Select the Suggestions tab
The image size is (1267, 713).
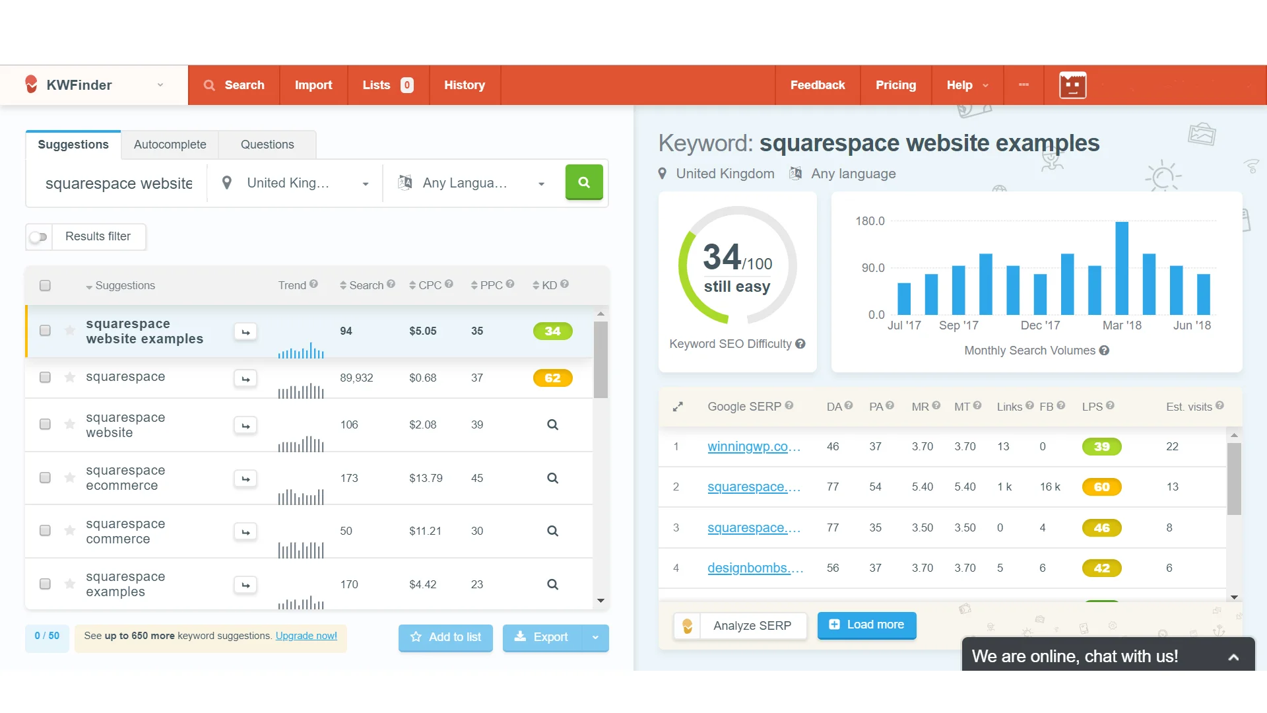[x=73, y=145]
